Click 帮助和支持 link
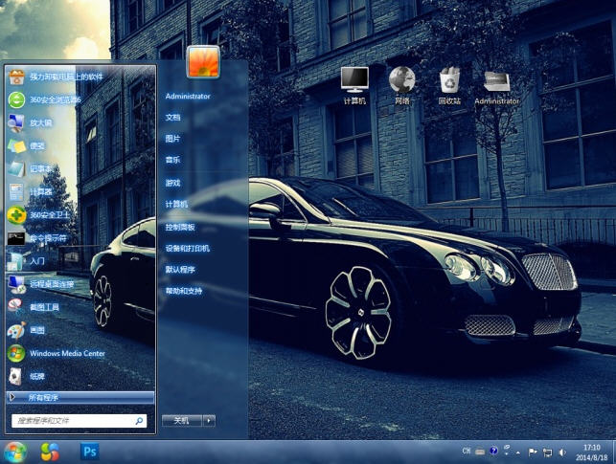Viewport: 616px width, 464px height. pos(184,291)
